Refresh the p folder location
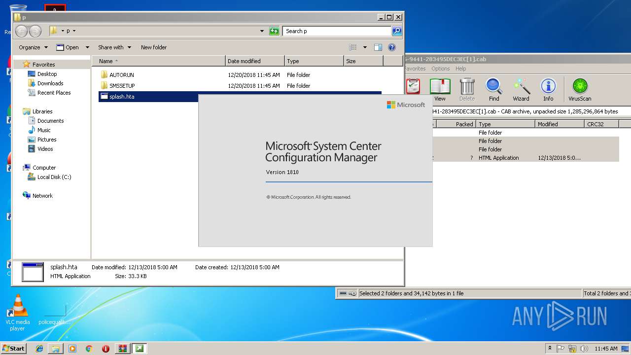631x355 pixels. (274, 31)
